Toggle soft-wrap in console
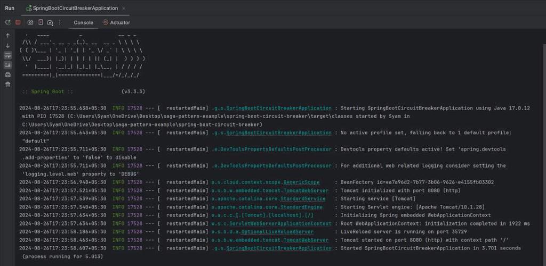This screenshot has height=266, width=546. [7, 55]
